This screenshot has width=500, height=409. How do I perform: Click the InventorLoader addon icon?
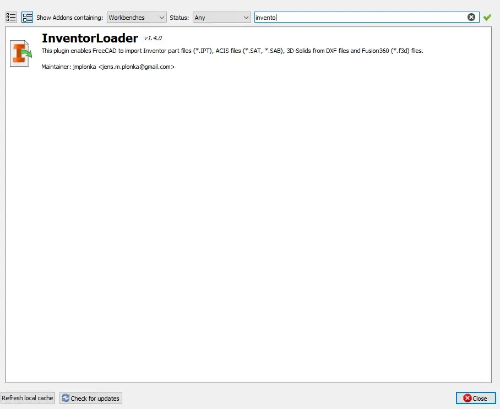pyautogui.click(x=21, y=53)
